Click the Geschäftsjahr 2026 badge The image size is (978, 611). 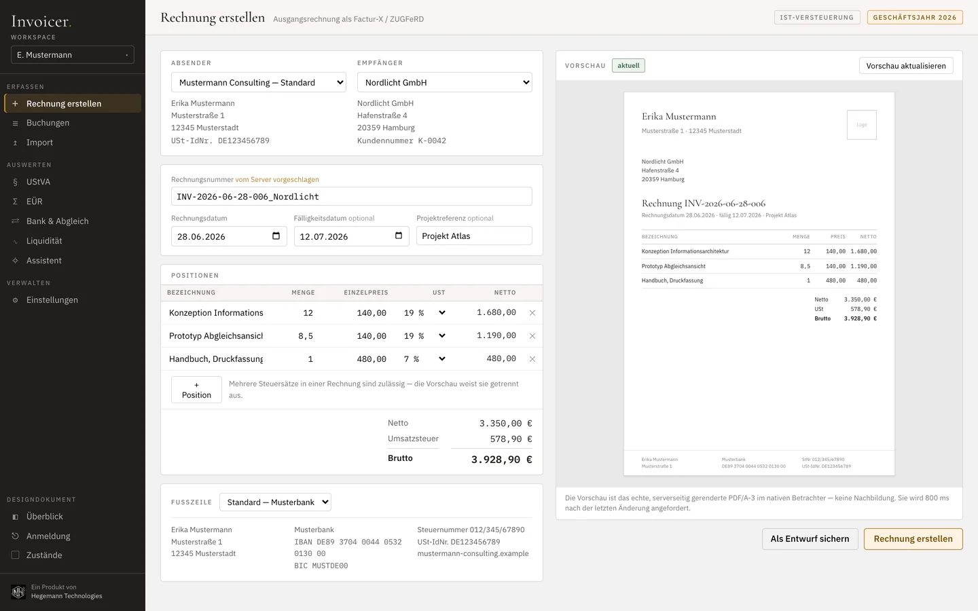[915, 18]
